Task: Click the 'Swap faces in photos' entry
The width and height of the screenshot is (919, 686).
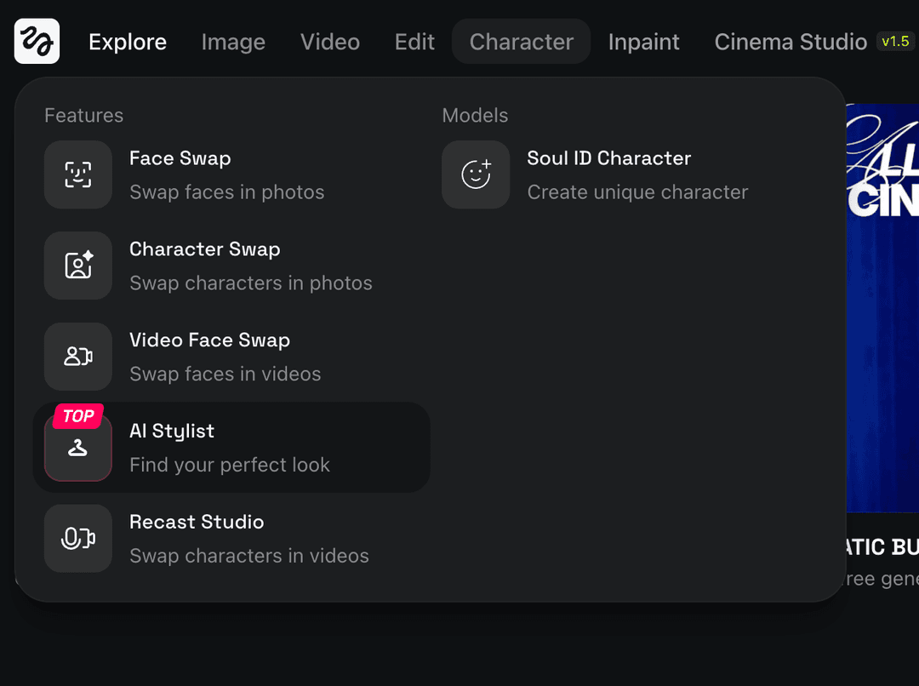Action: tap(226, 192)
